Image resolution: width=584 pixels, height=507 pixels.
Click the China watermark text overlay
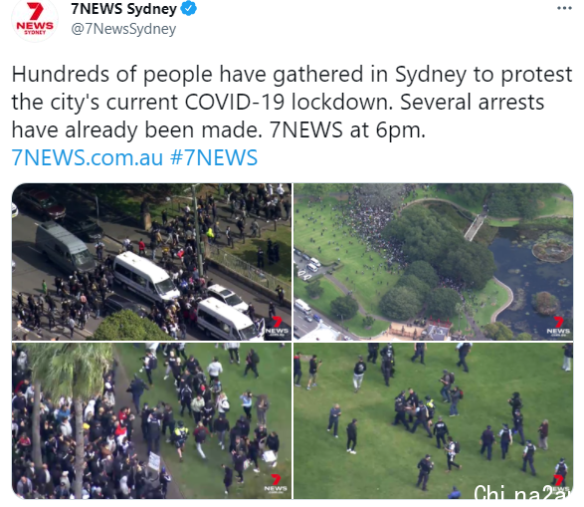523,492
